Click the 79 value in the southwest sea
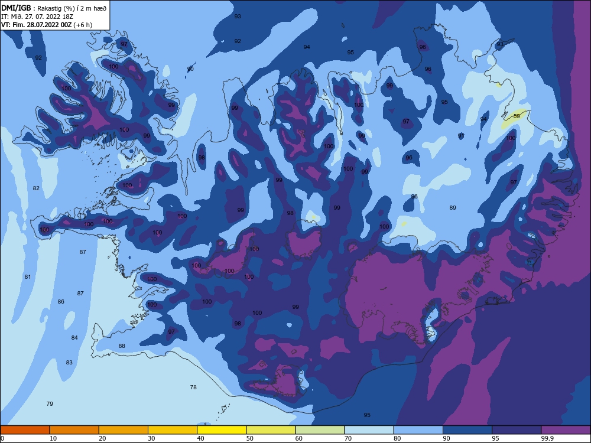 (x=50, y=403)
